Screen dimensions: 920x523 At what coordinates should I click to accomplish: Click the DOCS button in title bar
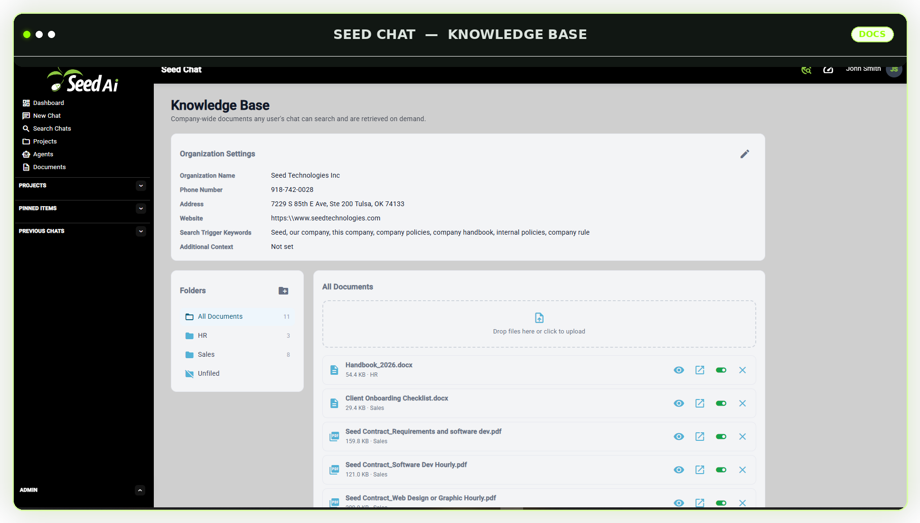pyautogui.click(x=872, y=34)
